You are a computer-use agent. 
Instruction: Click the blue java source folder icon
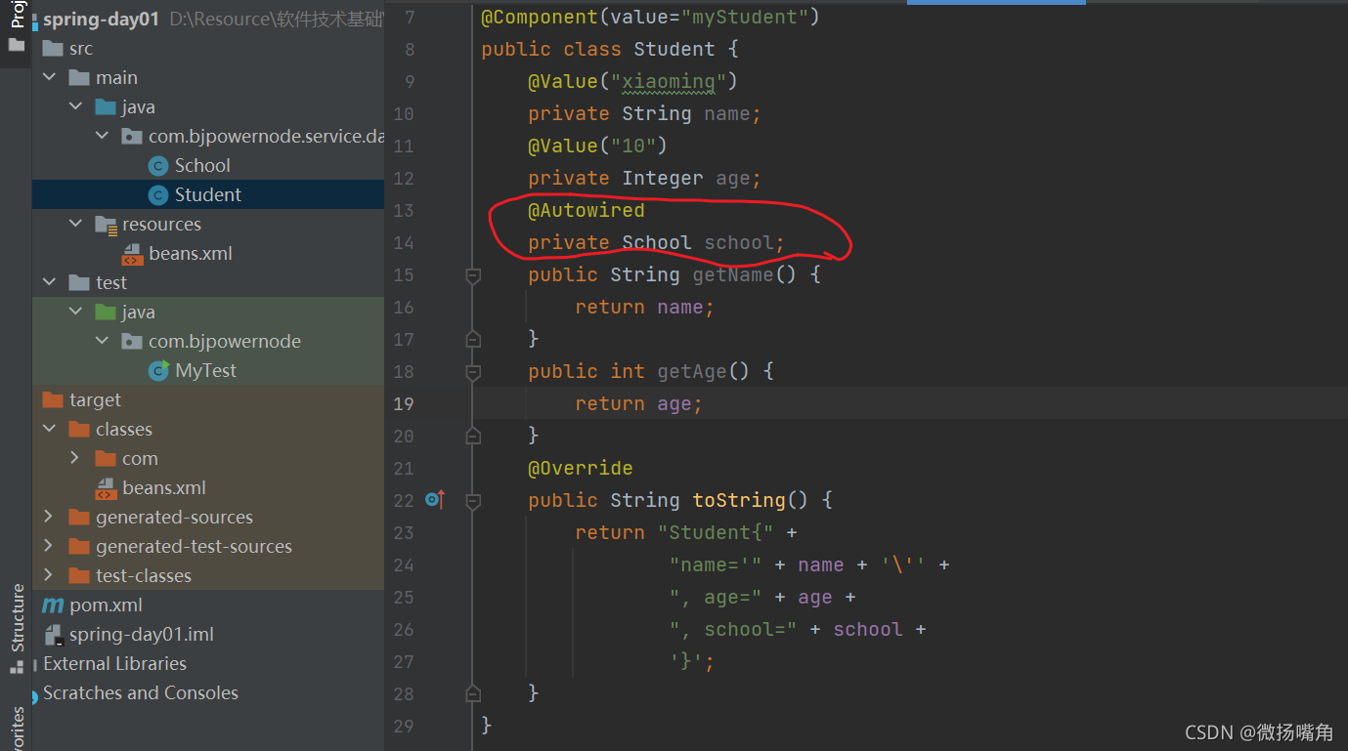pos(106,107)
